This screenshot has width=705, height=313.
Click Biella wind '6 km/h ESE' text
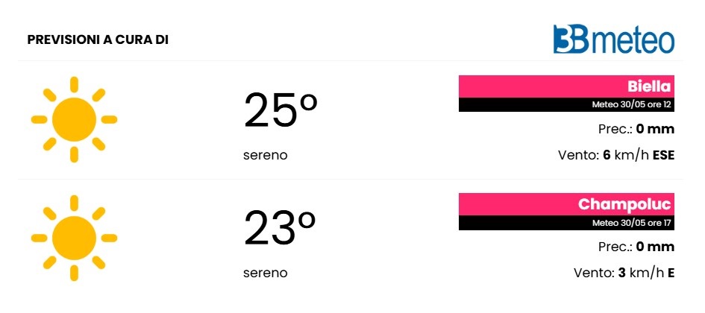tap(639, 155)
